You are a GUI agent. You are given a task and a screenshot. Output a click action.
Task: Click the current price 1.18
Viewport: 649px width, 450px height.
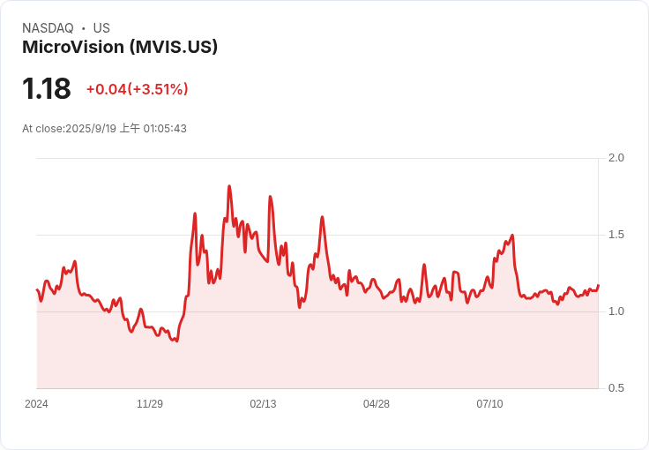(x=47, y=88)
